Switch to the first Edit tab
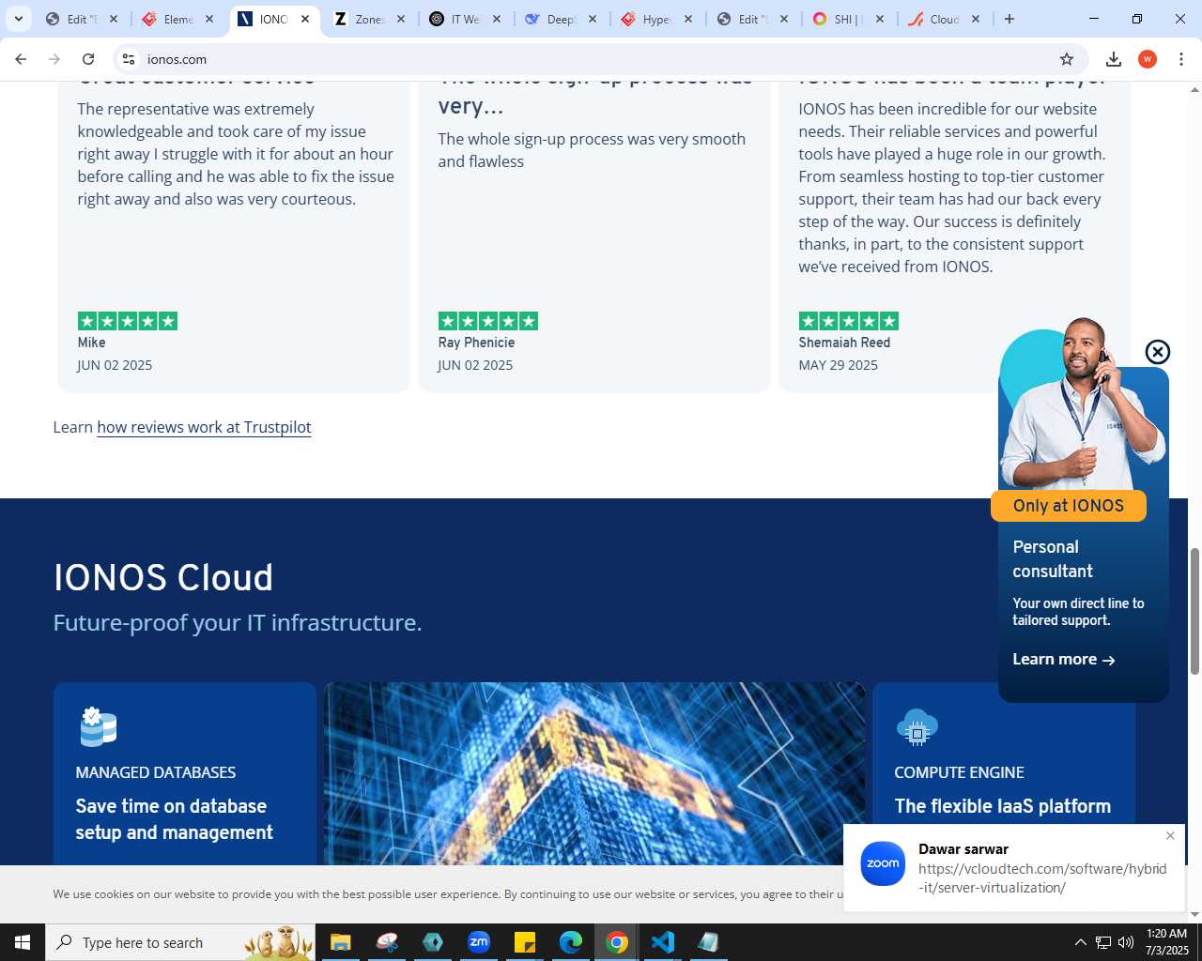The image size is (1202, 961). click(x=83, y=19)
